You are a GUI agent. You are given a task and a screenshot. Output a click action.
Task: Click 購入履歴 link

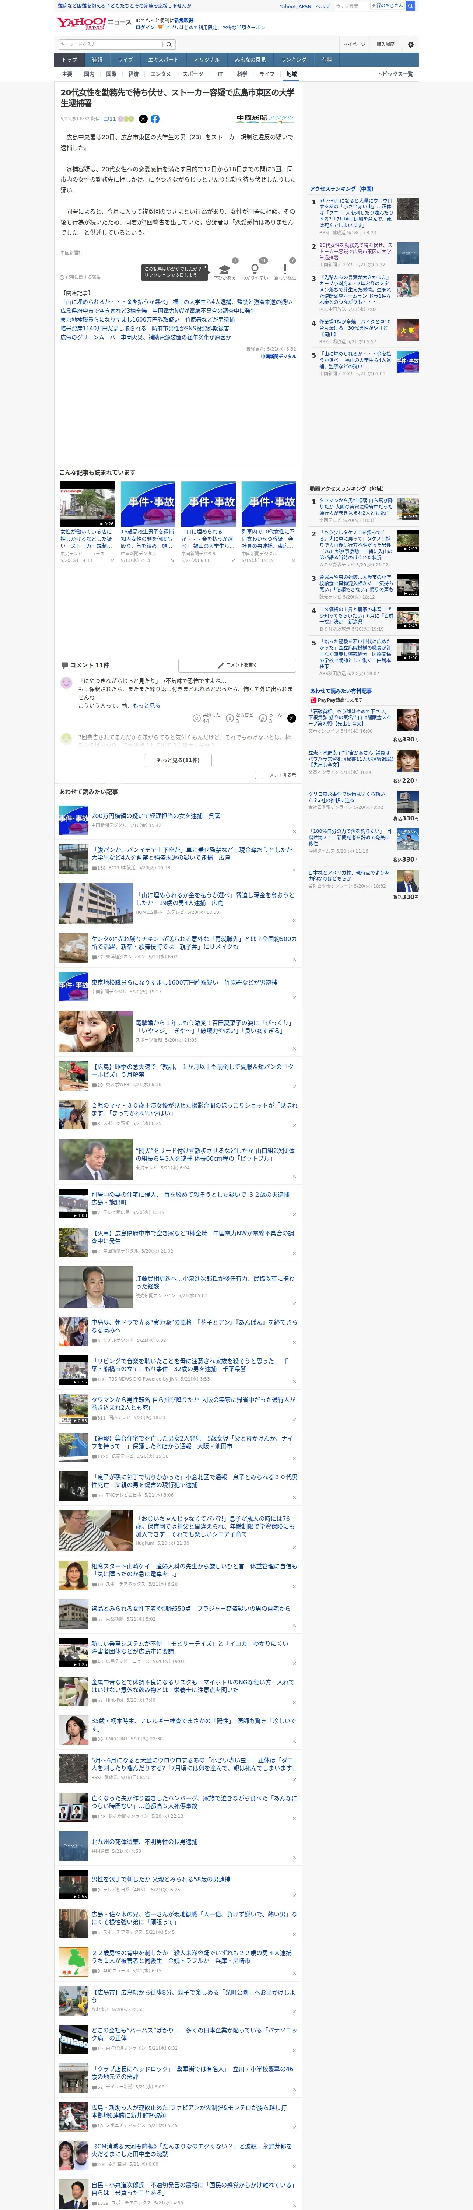[x=385, y=45]
